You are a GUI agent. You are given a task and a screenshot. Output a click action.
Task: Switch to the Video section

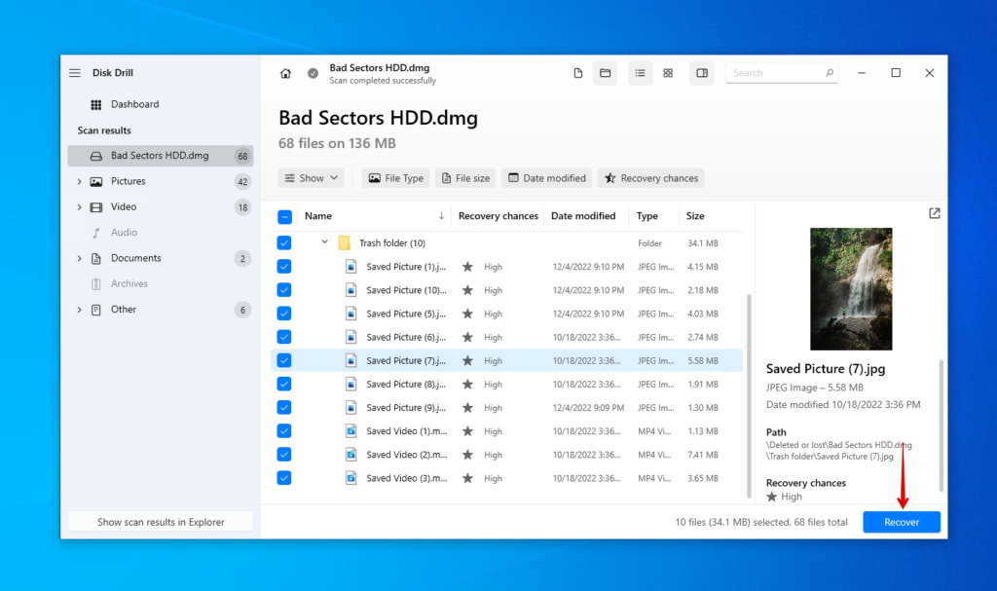[x=123, y=206]
